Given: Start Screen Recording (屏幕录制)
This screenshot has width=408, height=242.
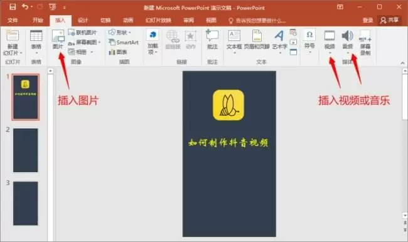Looking at the screenshot, I should coord(365,43).
